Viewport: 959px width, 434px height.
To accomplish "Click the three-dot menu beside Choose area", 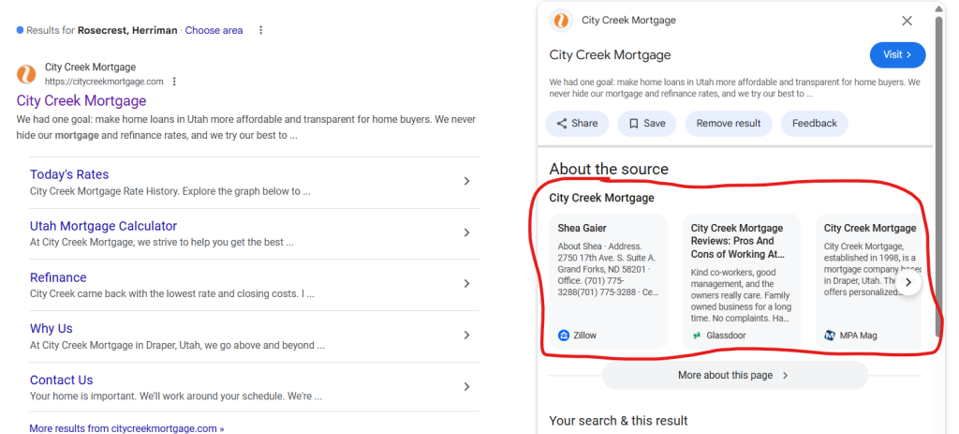I will 261,30.
